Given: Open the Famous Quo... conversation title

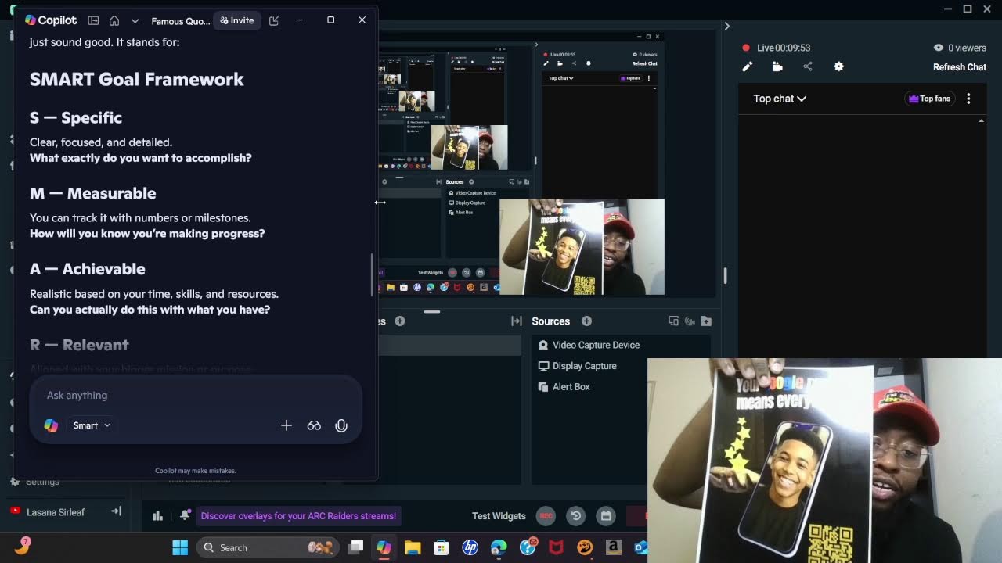Looking at the screenshot, I should [180, 21].
